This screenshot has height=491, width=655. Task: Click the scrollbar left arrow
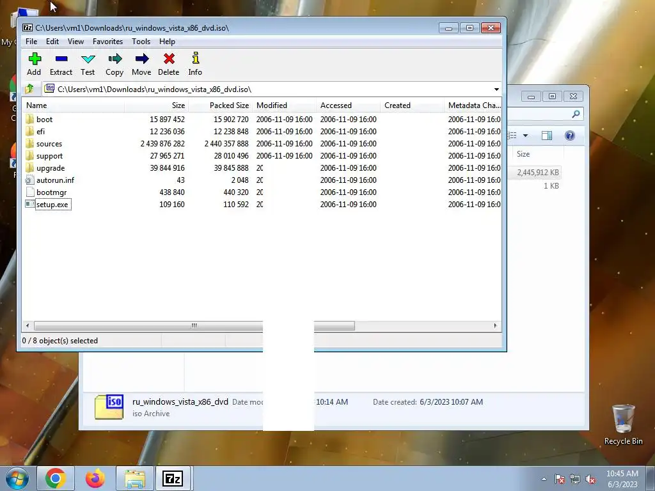pyautogui.click(x=28, y=325)
